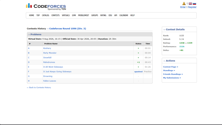This screenshot has height=125, width=222.
Task: Open Codeforces Round 1096 (Div. 3) link
Action: [x=68, y=28]
